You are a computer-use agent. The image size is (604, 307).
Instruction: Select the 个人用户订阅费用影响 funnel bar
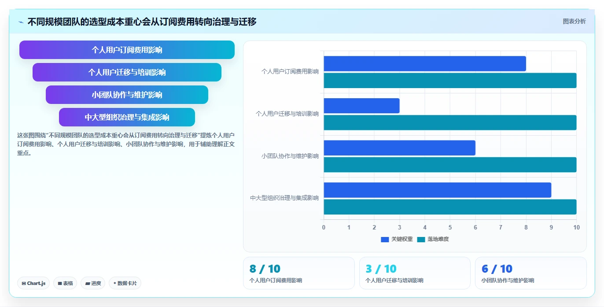(127, 50)
